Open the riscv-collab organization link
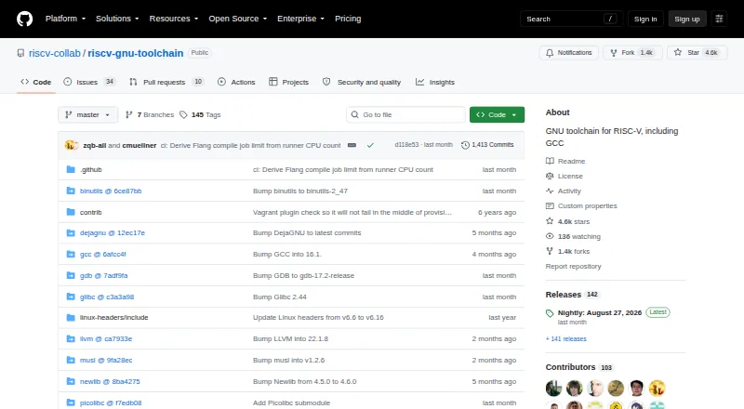The image size is (744, 409). pos(55,53)
